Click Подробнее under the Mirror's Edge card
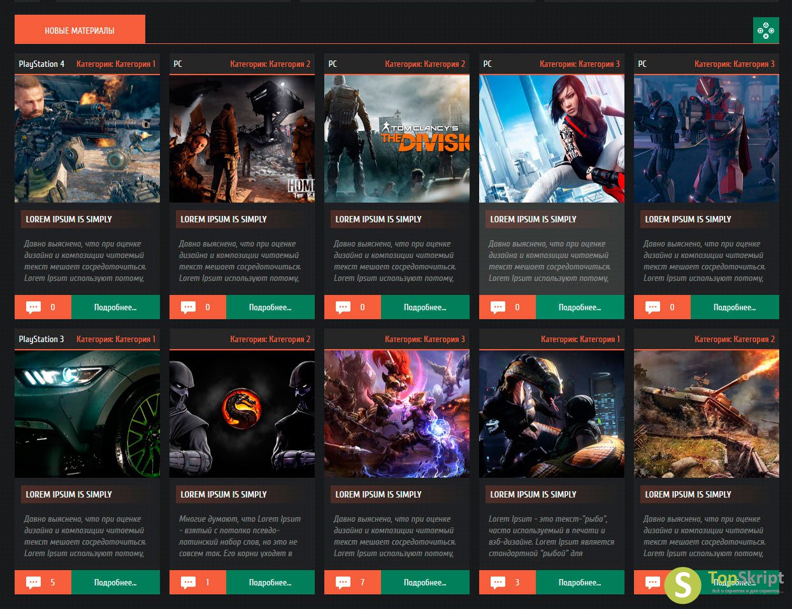Screen dimensions: 792x609 click(580, 307)
